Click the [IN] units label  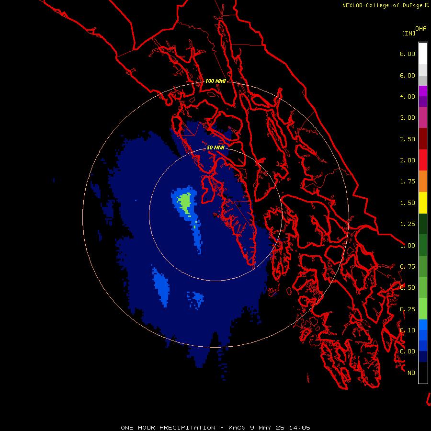pyautogui.click(x=408, y=33)
